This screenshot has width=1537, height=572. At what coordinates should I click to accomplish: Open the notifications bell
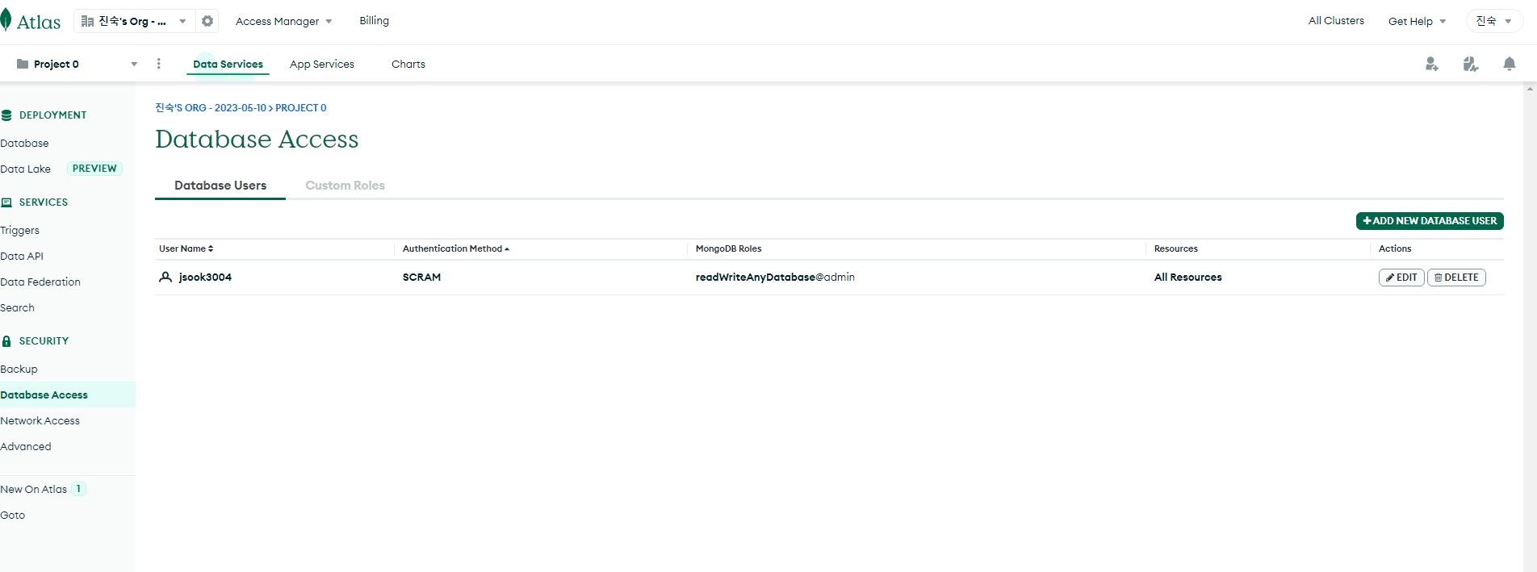[1509, 64]
